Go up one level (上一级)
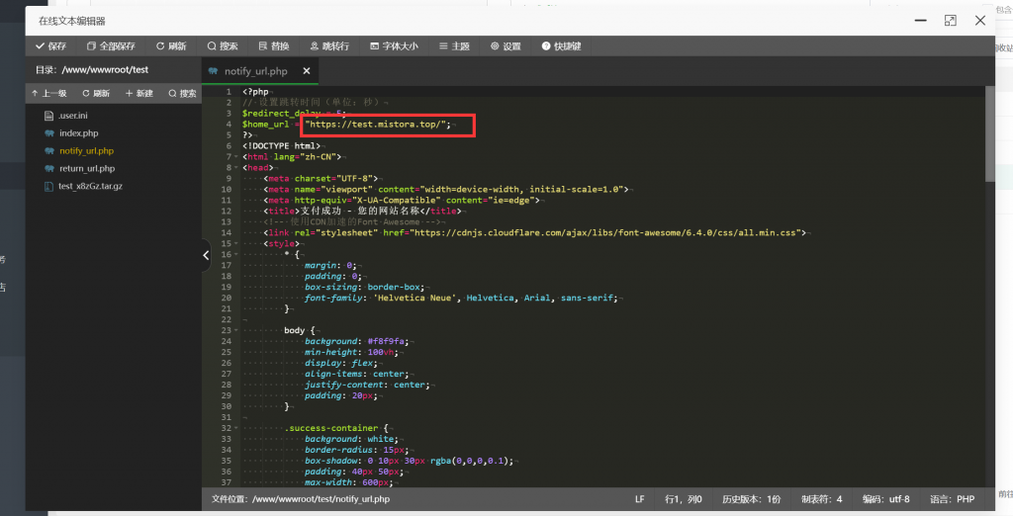The image size is (1013, 516). [x=49, y=93]
